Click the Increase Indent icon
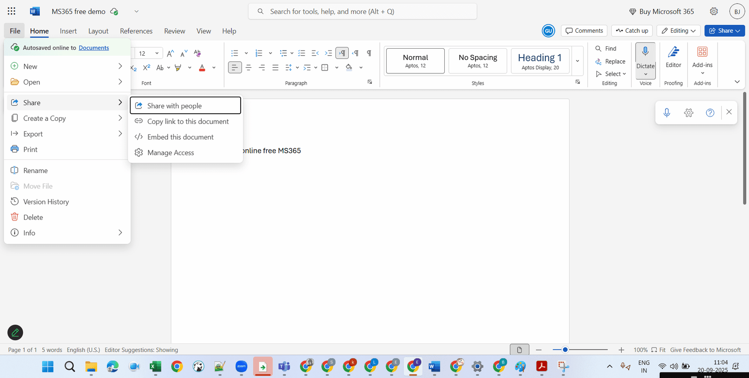Screen dimensions: 749x378 (x=328, y=53)
